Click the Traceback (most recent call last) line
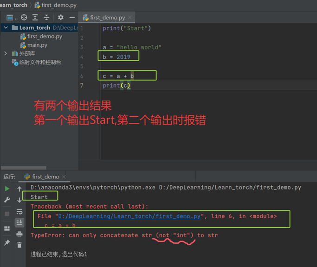This screenshot has width=317, height=267. (90, 206)
